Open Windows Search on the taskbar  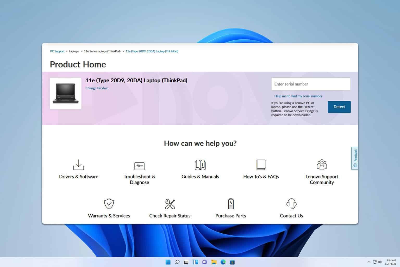(x=177, y=262)
